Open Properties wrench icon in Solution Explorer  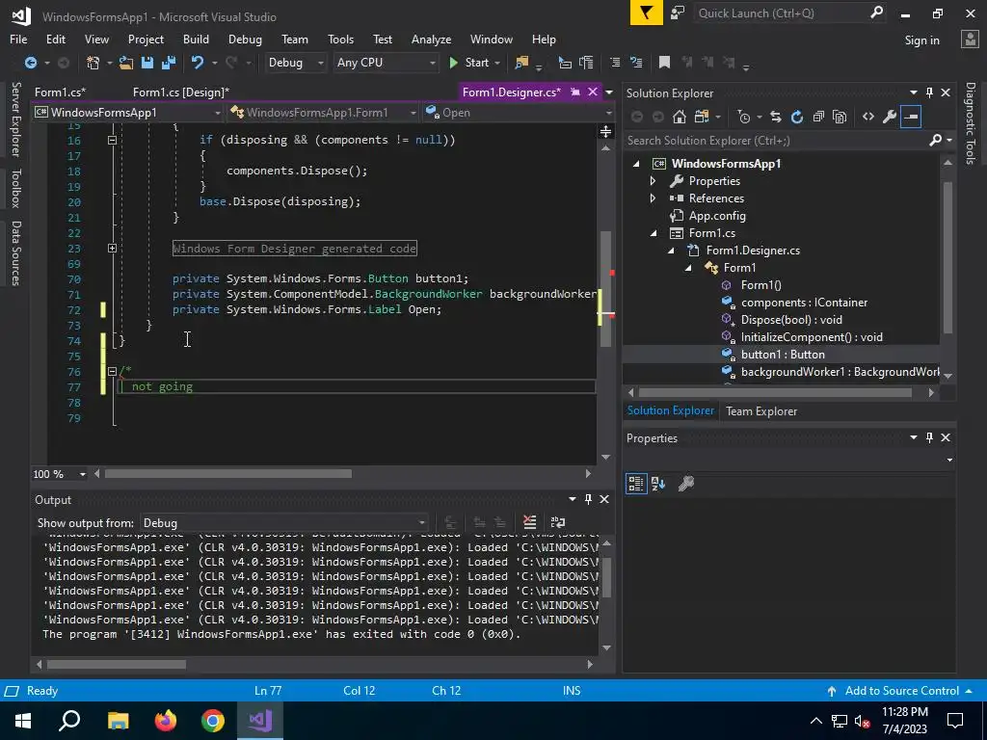(890, 117)
